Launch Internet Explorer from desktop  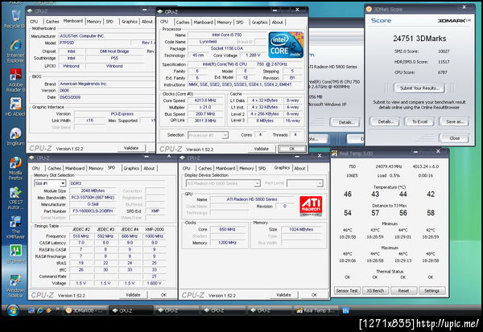15,51
